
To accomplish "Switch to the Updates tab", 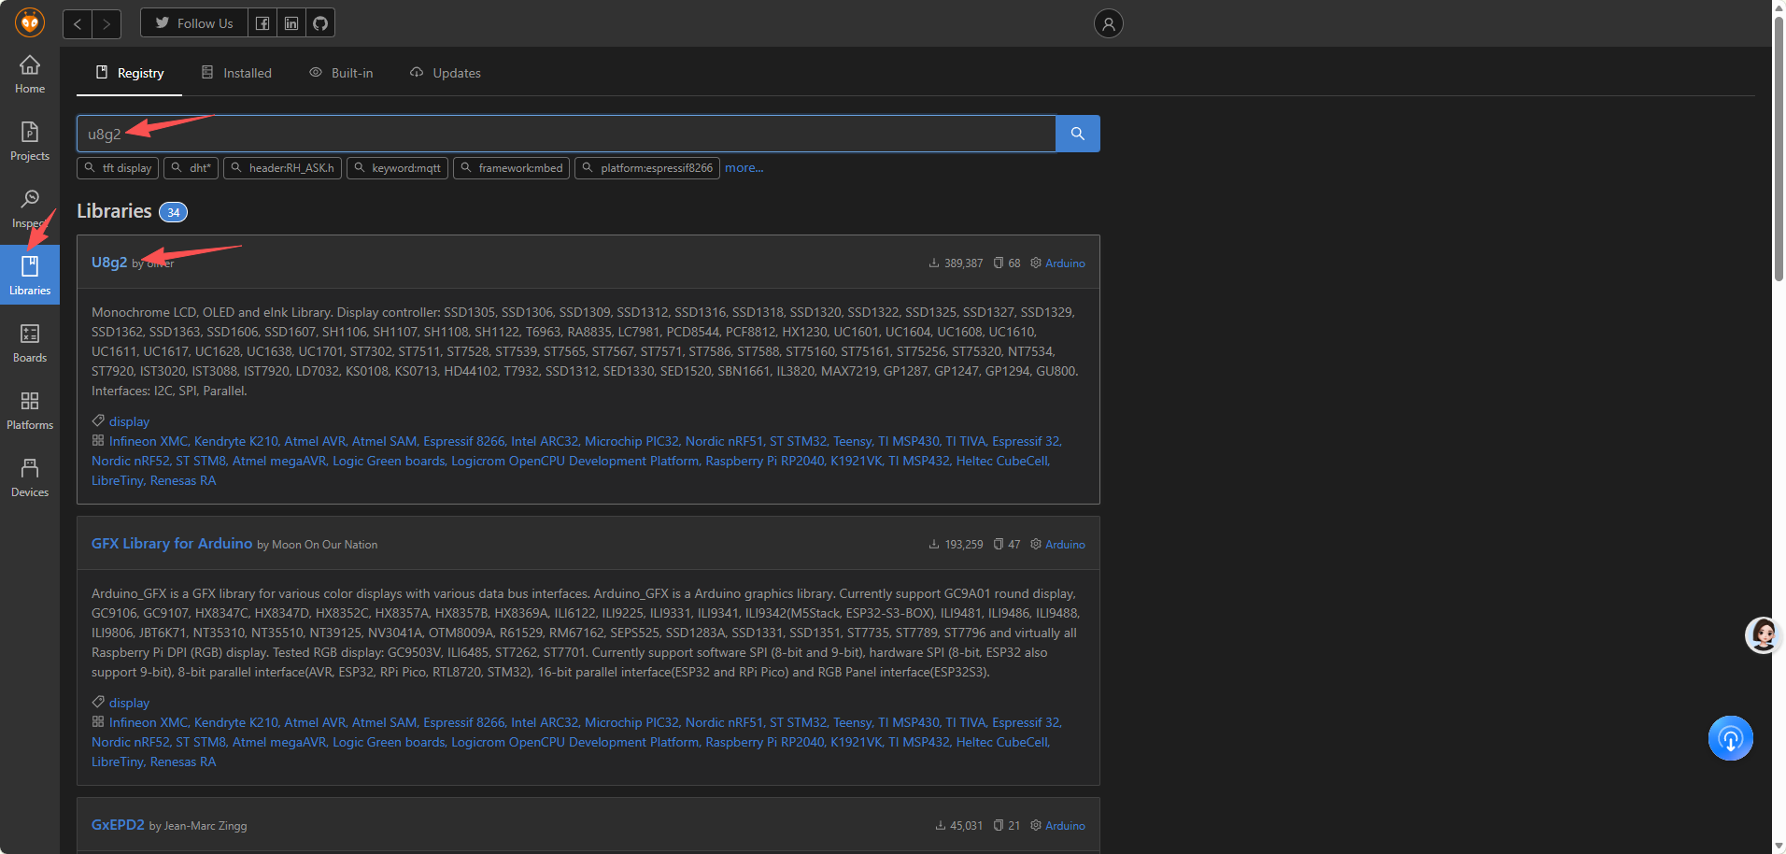I will tap(446, 73).
